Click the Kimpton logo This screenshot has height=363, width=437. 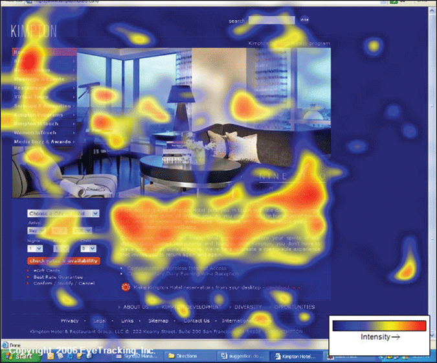point(34,30)
